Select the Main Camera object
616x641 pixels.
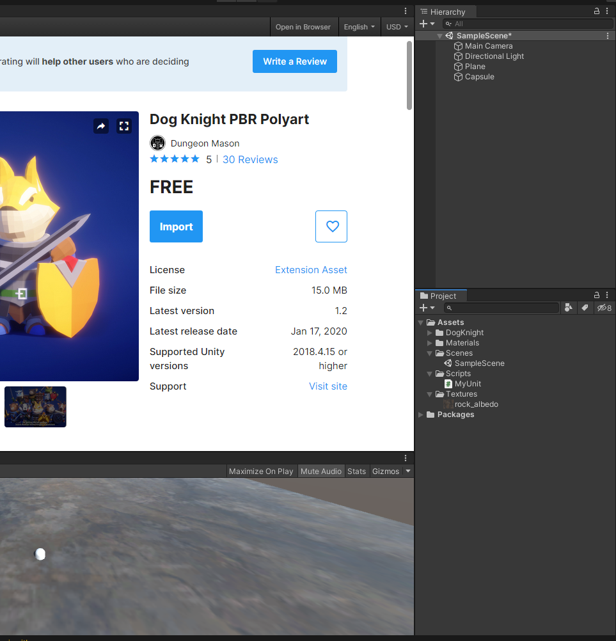(489, 46)
